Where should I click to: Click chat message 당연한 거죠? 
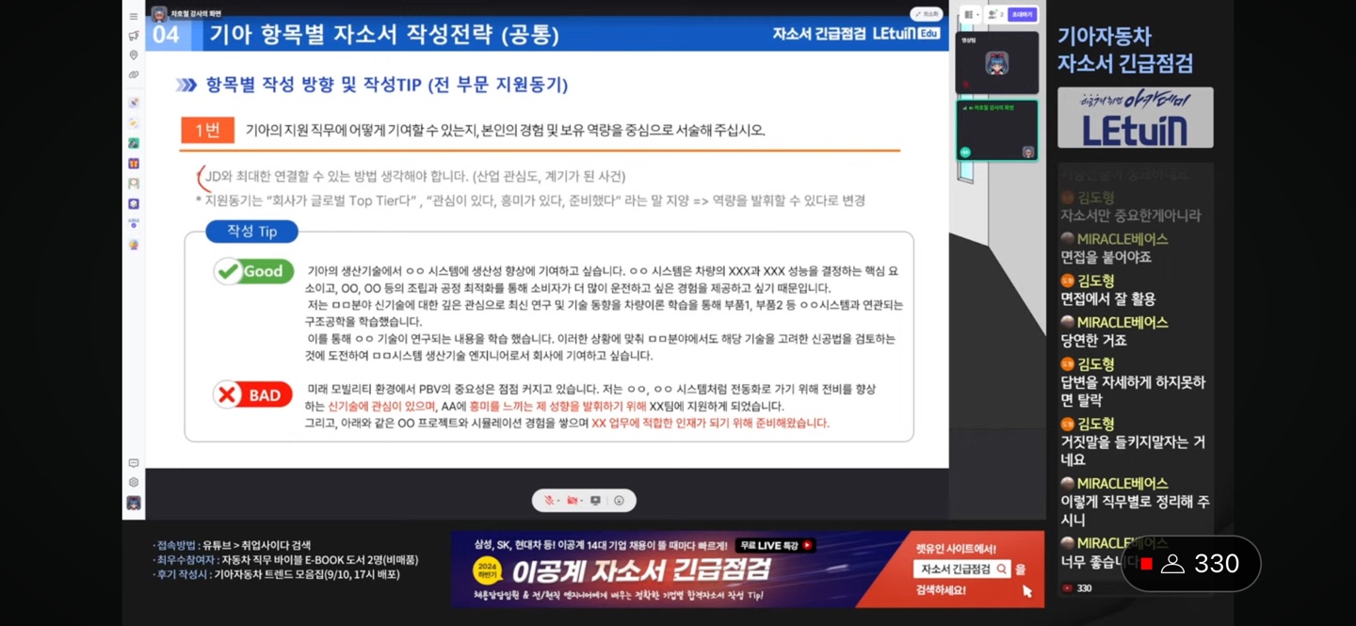[x=1093, y=341]
